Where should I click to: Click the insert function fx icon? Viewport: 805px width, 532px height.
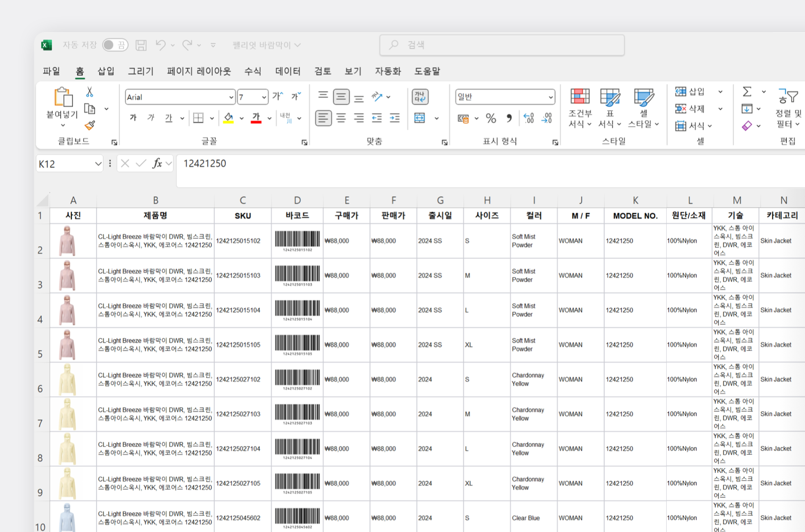157,163
